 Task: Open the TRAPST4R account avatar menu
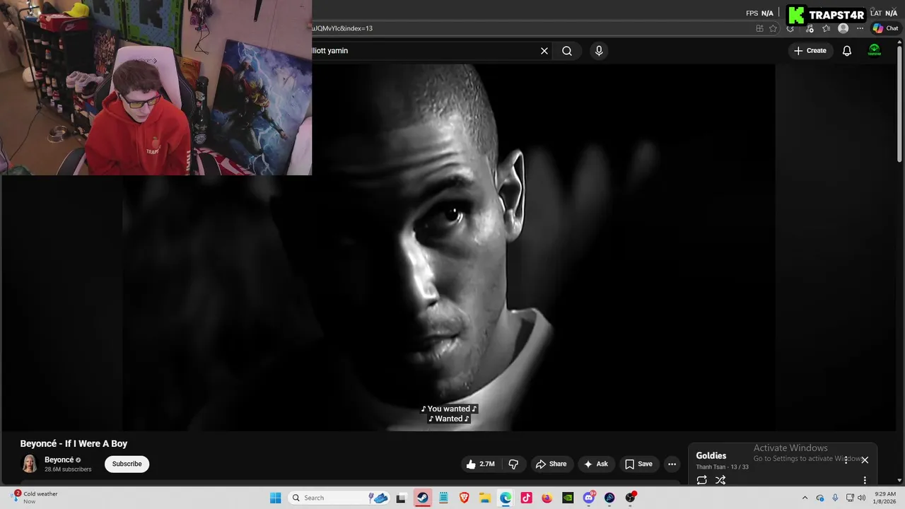pyautogui.click(x=875, y=51)
